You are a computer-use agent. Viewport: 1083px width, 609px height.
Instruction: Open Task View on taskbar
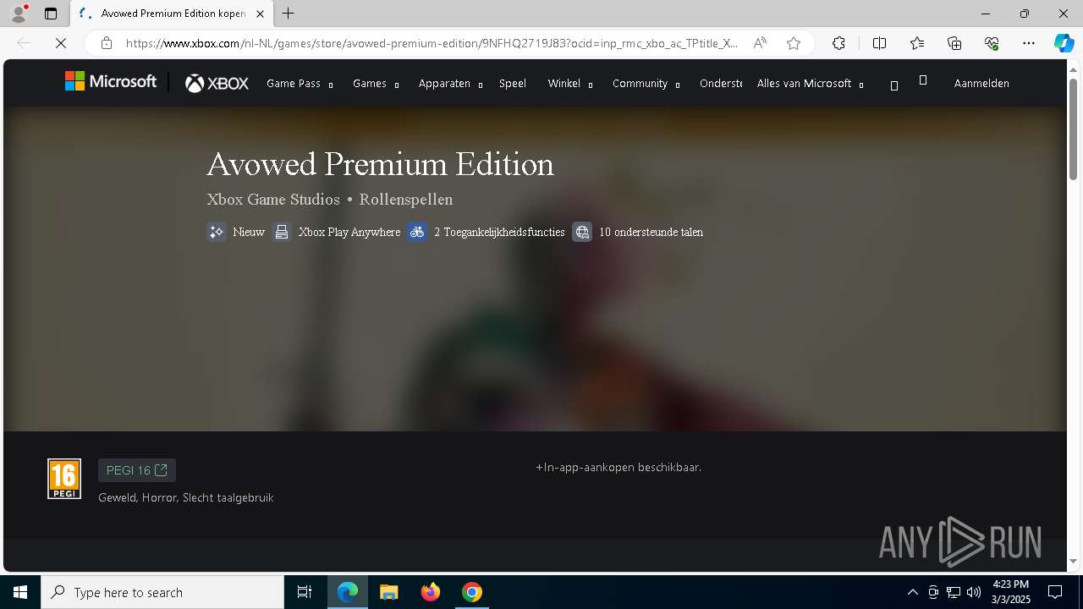305,592
